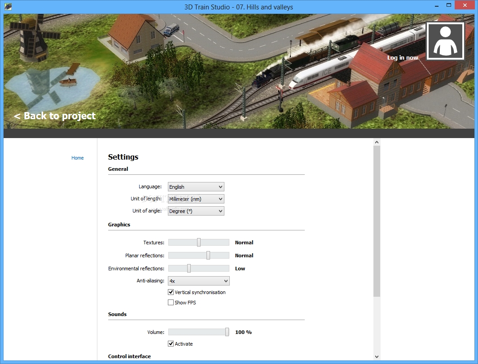
Task: Disable Vertical synchronisation checkbox
Action: click(171, 292)
